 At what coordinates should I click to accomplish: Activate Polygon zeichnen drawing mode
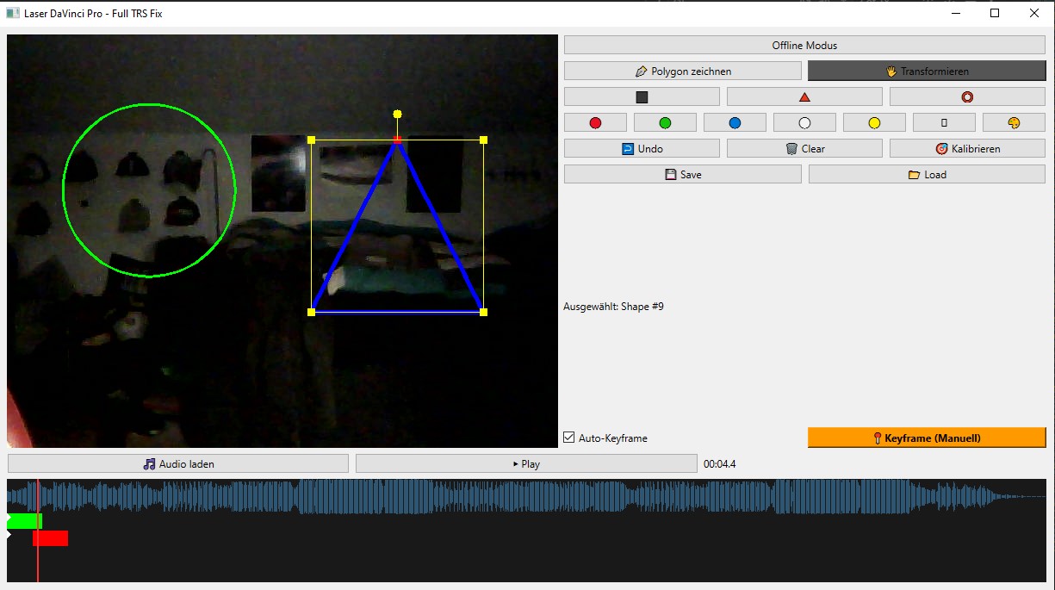(683, 71)
